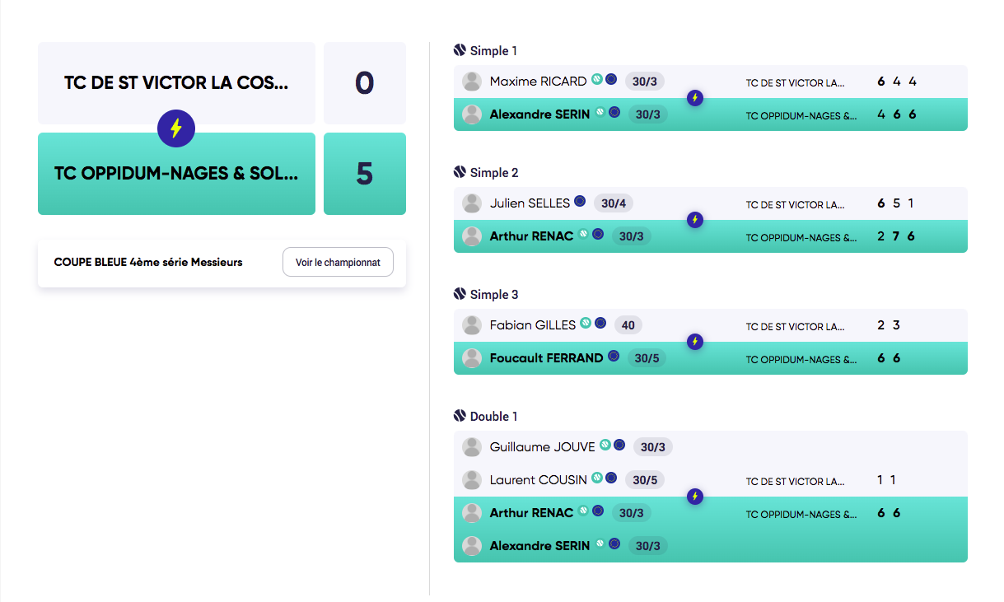1004x602 pixels.
Task: Click Laurent COUSIN's player name
Action: 539,479
